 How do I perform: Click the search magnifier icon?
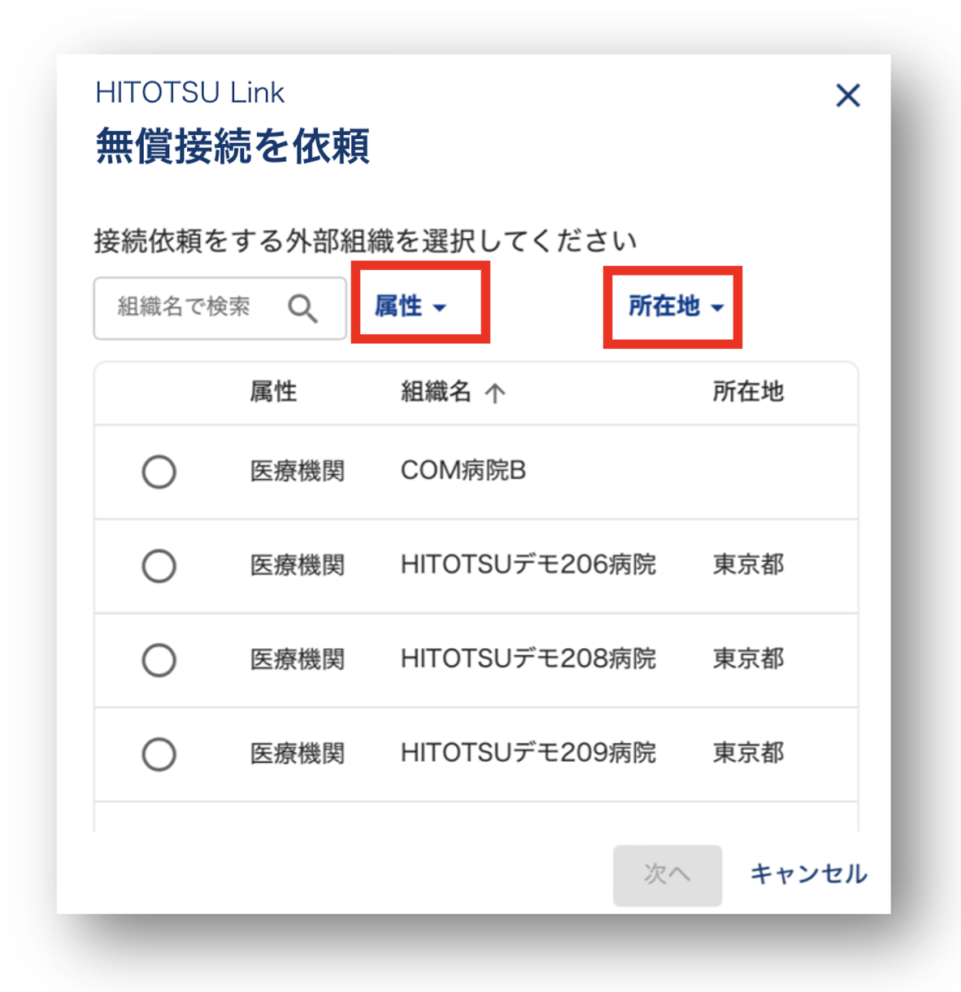[x=302, y=308]
